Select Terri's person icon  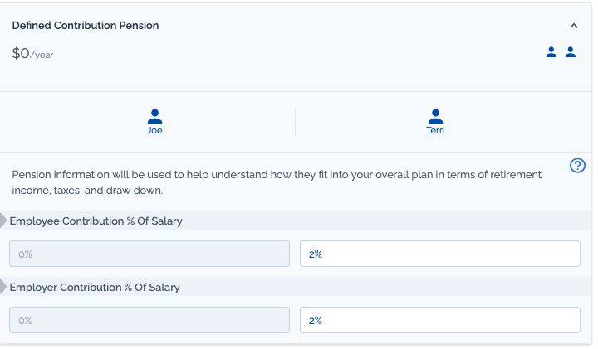pos(435,117)
